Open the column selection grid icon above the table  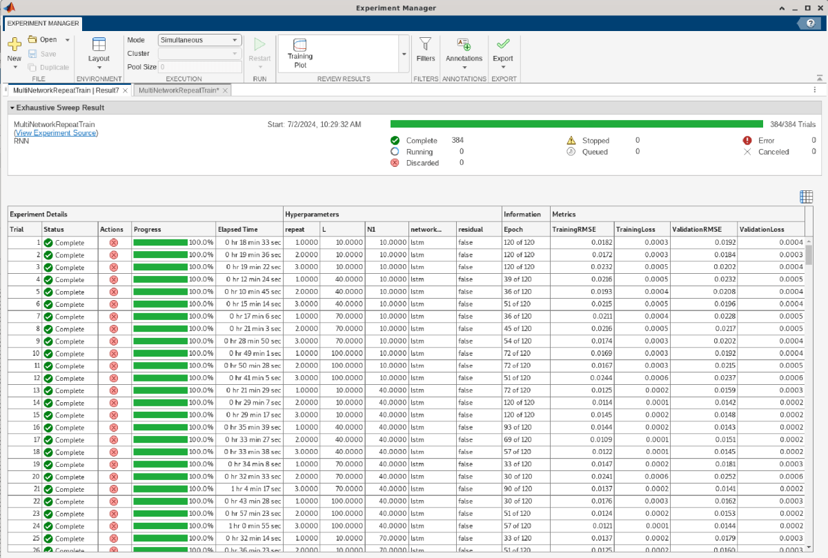point(806,196)
